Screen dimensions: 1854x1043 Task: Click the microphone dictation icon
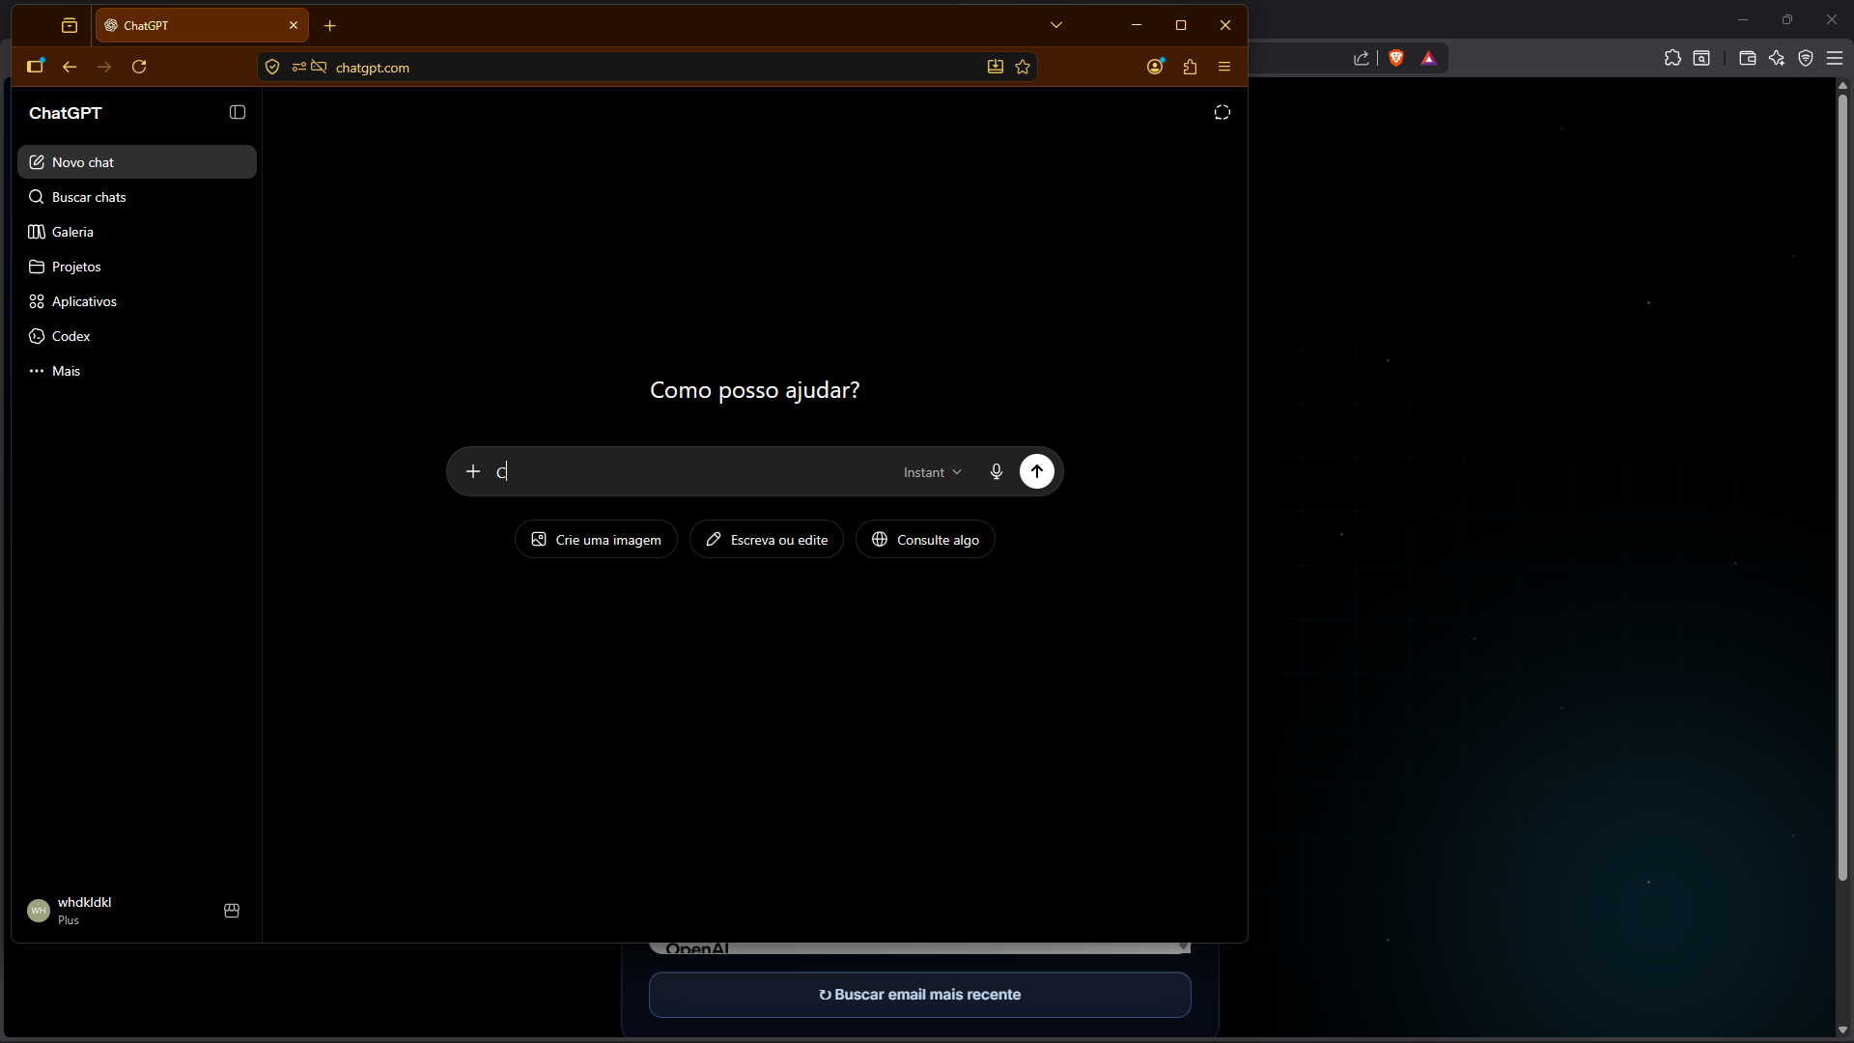pyautogui.click(x=997, y=471)
